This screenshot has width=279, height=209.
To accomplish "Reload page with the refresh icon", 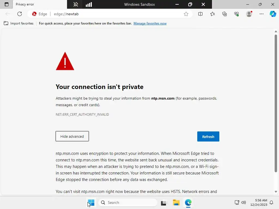I will (x=20, y=14).
